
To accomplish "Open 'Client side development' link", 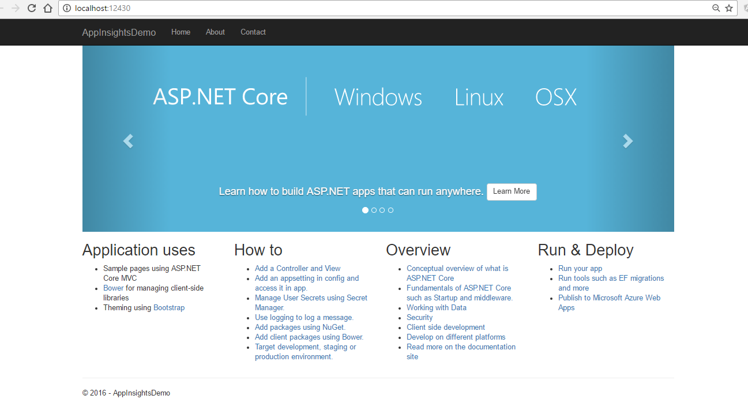I will pos(446,327).
